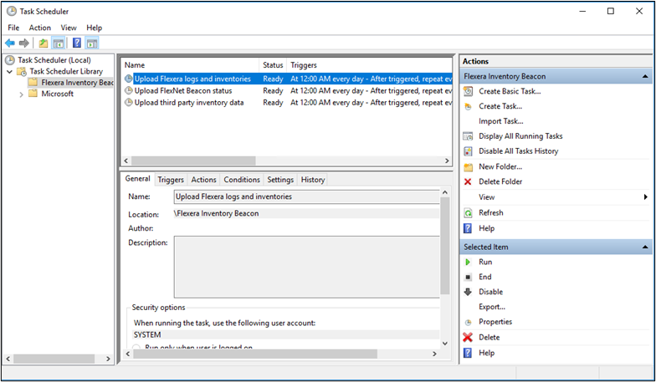Viewport: 656px width, 382px height.
Task: Open the Action menu
Action: tap(40, 28)
